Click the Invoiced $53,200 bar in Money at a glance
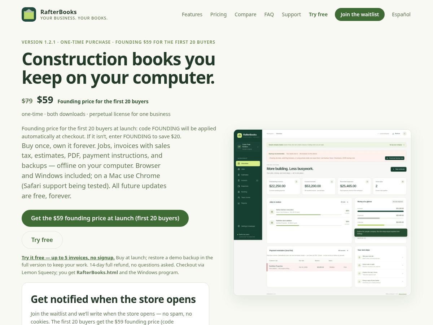This screenshot has height=325, width=433. pos(381,211)
